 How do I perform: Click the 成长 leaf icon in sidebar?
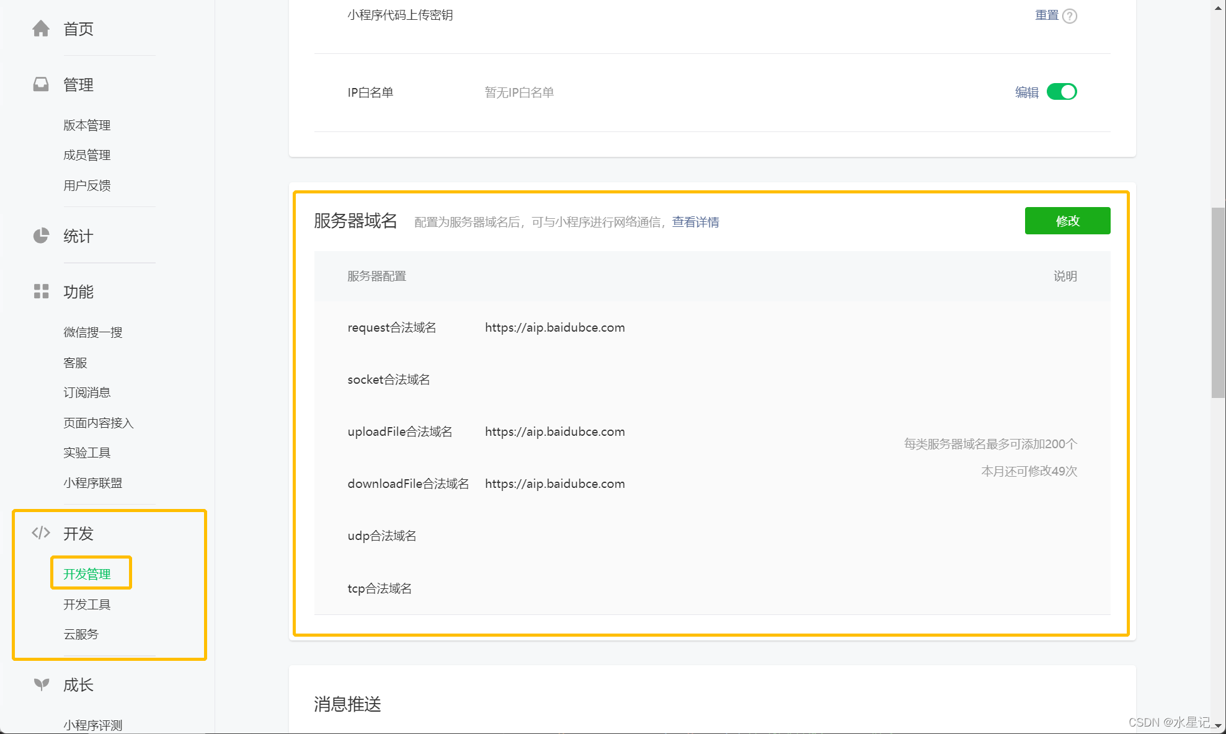click(x=40, y=684)
